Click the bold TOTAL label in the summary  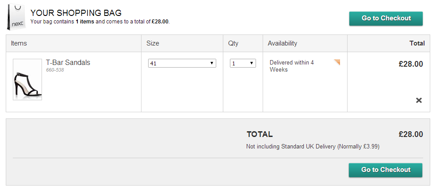[260, 134]
